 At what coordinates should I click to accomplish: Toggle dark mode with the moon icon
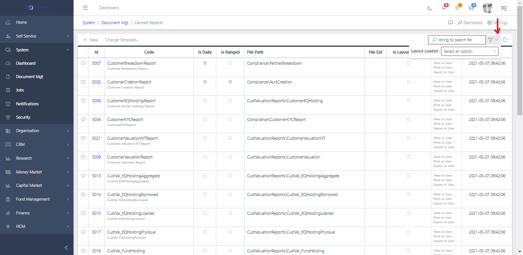[429, 8]
